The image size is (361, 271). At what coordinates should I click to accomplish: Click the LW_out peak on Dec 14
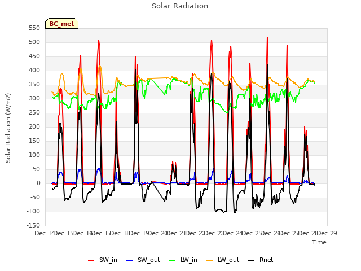(x=61, y=73)
